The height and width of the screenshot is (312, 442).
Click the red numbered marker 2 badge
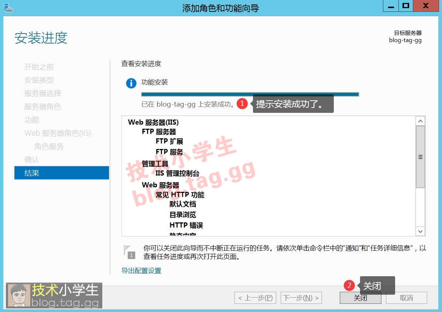pos(349,285)
